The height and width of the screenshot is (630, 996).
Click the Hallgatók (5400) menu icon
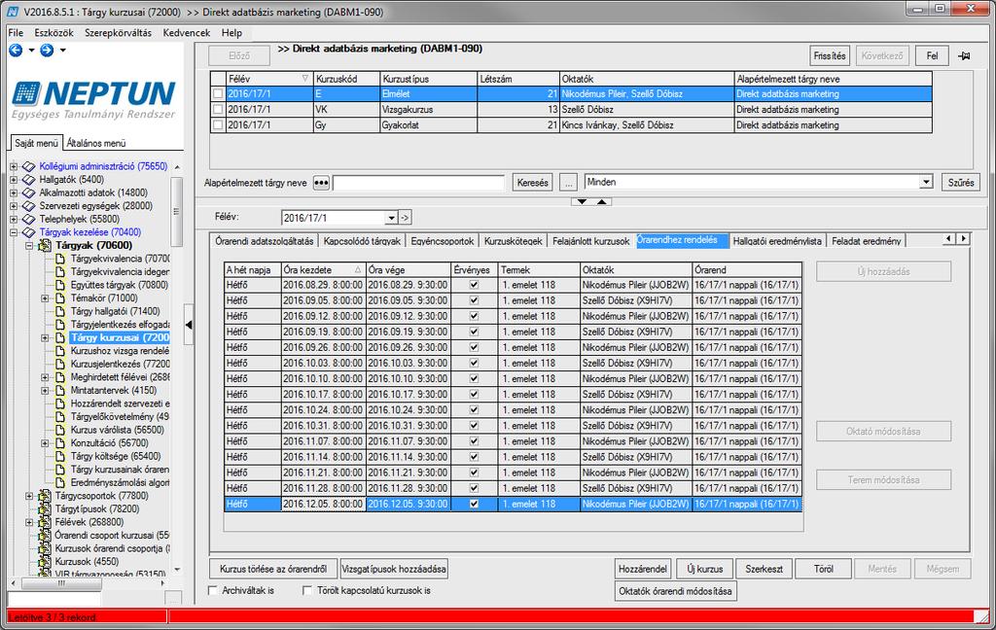pos(28,180)
